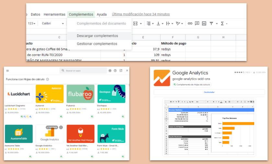This screenshot has width=272, height=164.
Task: Click the Yet Another Mail Mer... title link
Action: [x=77, y=145]
